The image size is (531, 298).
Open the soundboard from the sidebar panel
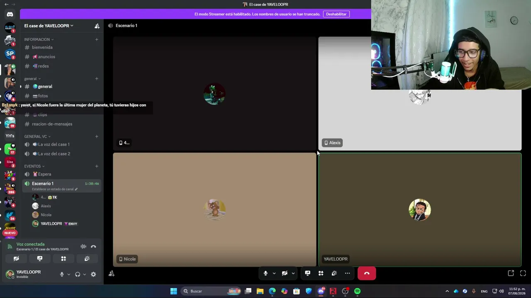(87, 259)
